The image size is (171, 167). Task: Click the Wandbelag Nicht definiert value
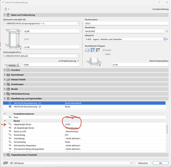(73, 138)
